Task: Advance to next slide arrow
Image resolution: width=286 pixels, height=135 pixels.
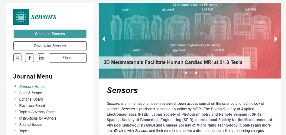Action: [276, 39]
